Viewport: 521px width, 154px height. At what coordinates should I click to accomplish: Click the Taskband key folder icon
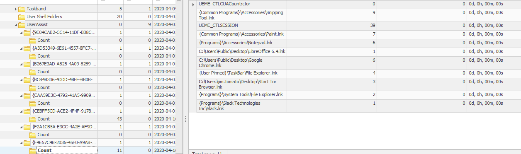click(22, 9)
